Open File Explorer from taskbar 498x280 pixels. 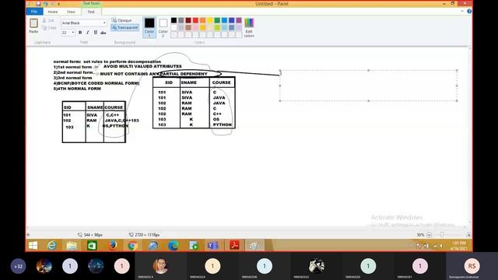[72, 246]
